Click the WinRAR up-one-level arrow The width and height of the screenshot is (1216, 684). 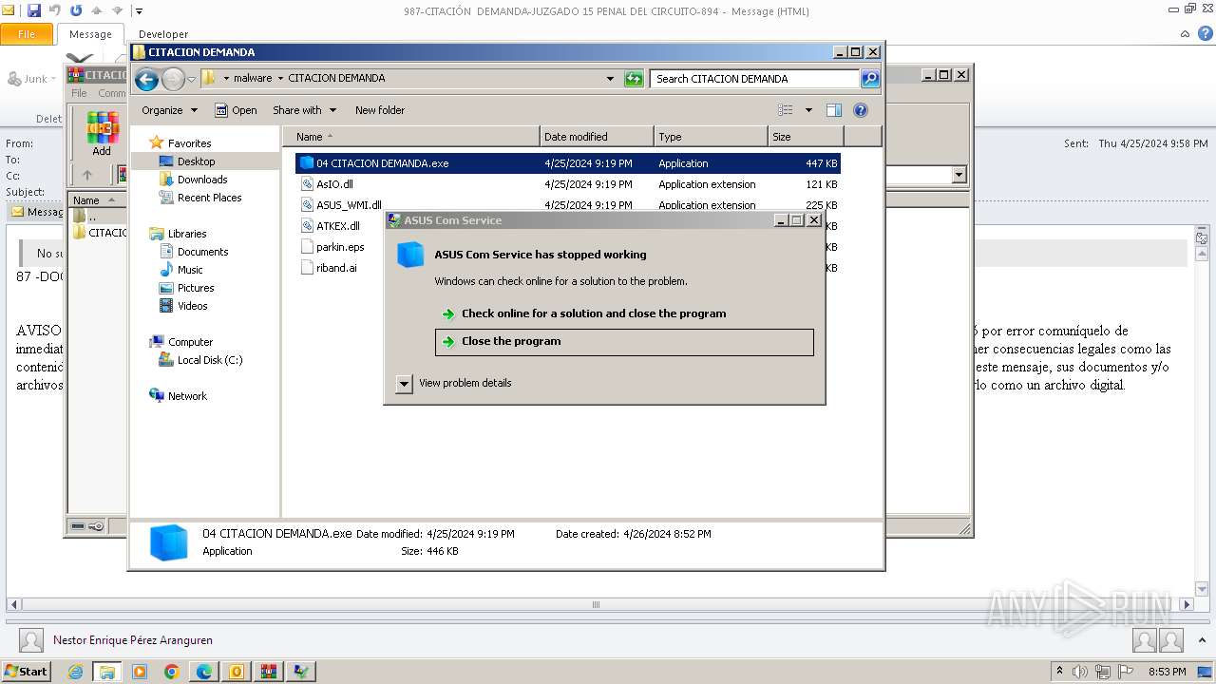point(87,175)
